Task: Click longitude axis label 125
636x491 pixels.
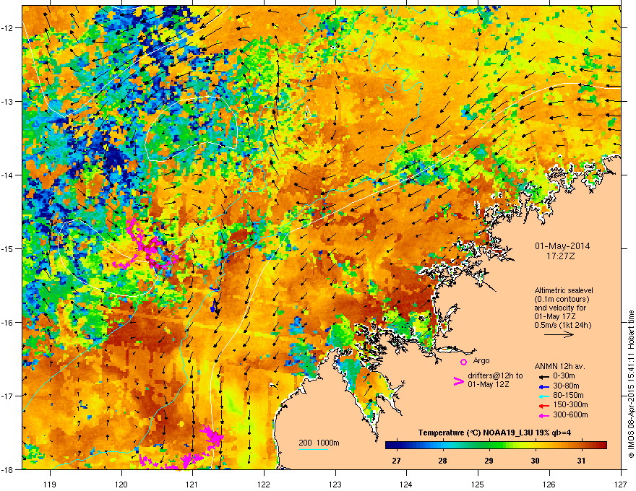Action: [478, 484]
